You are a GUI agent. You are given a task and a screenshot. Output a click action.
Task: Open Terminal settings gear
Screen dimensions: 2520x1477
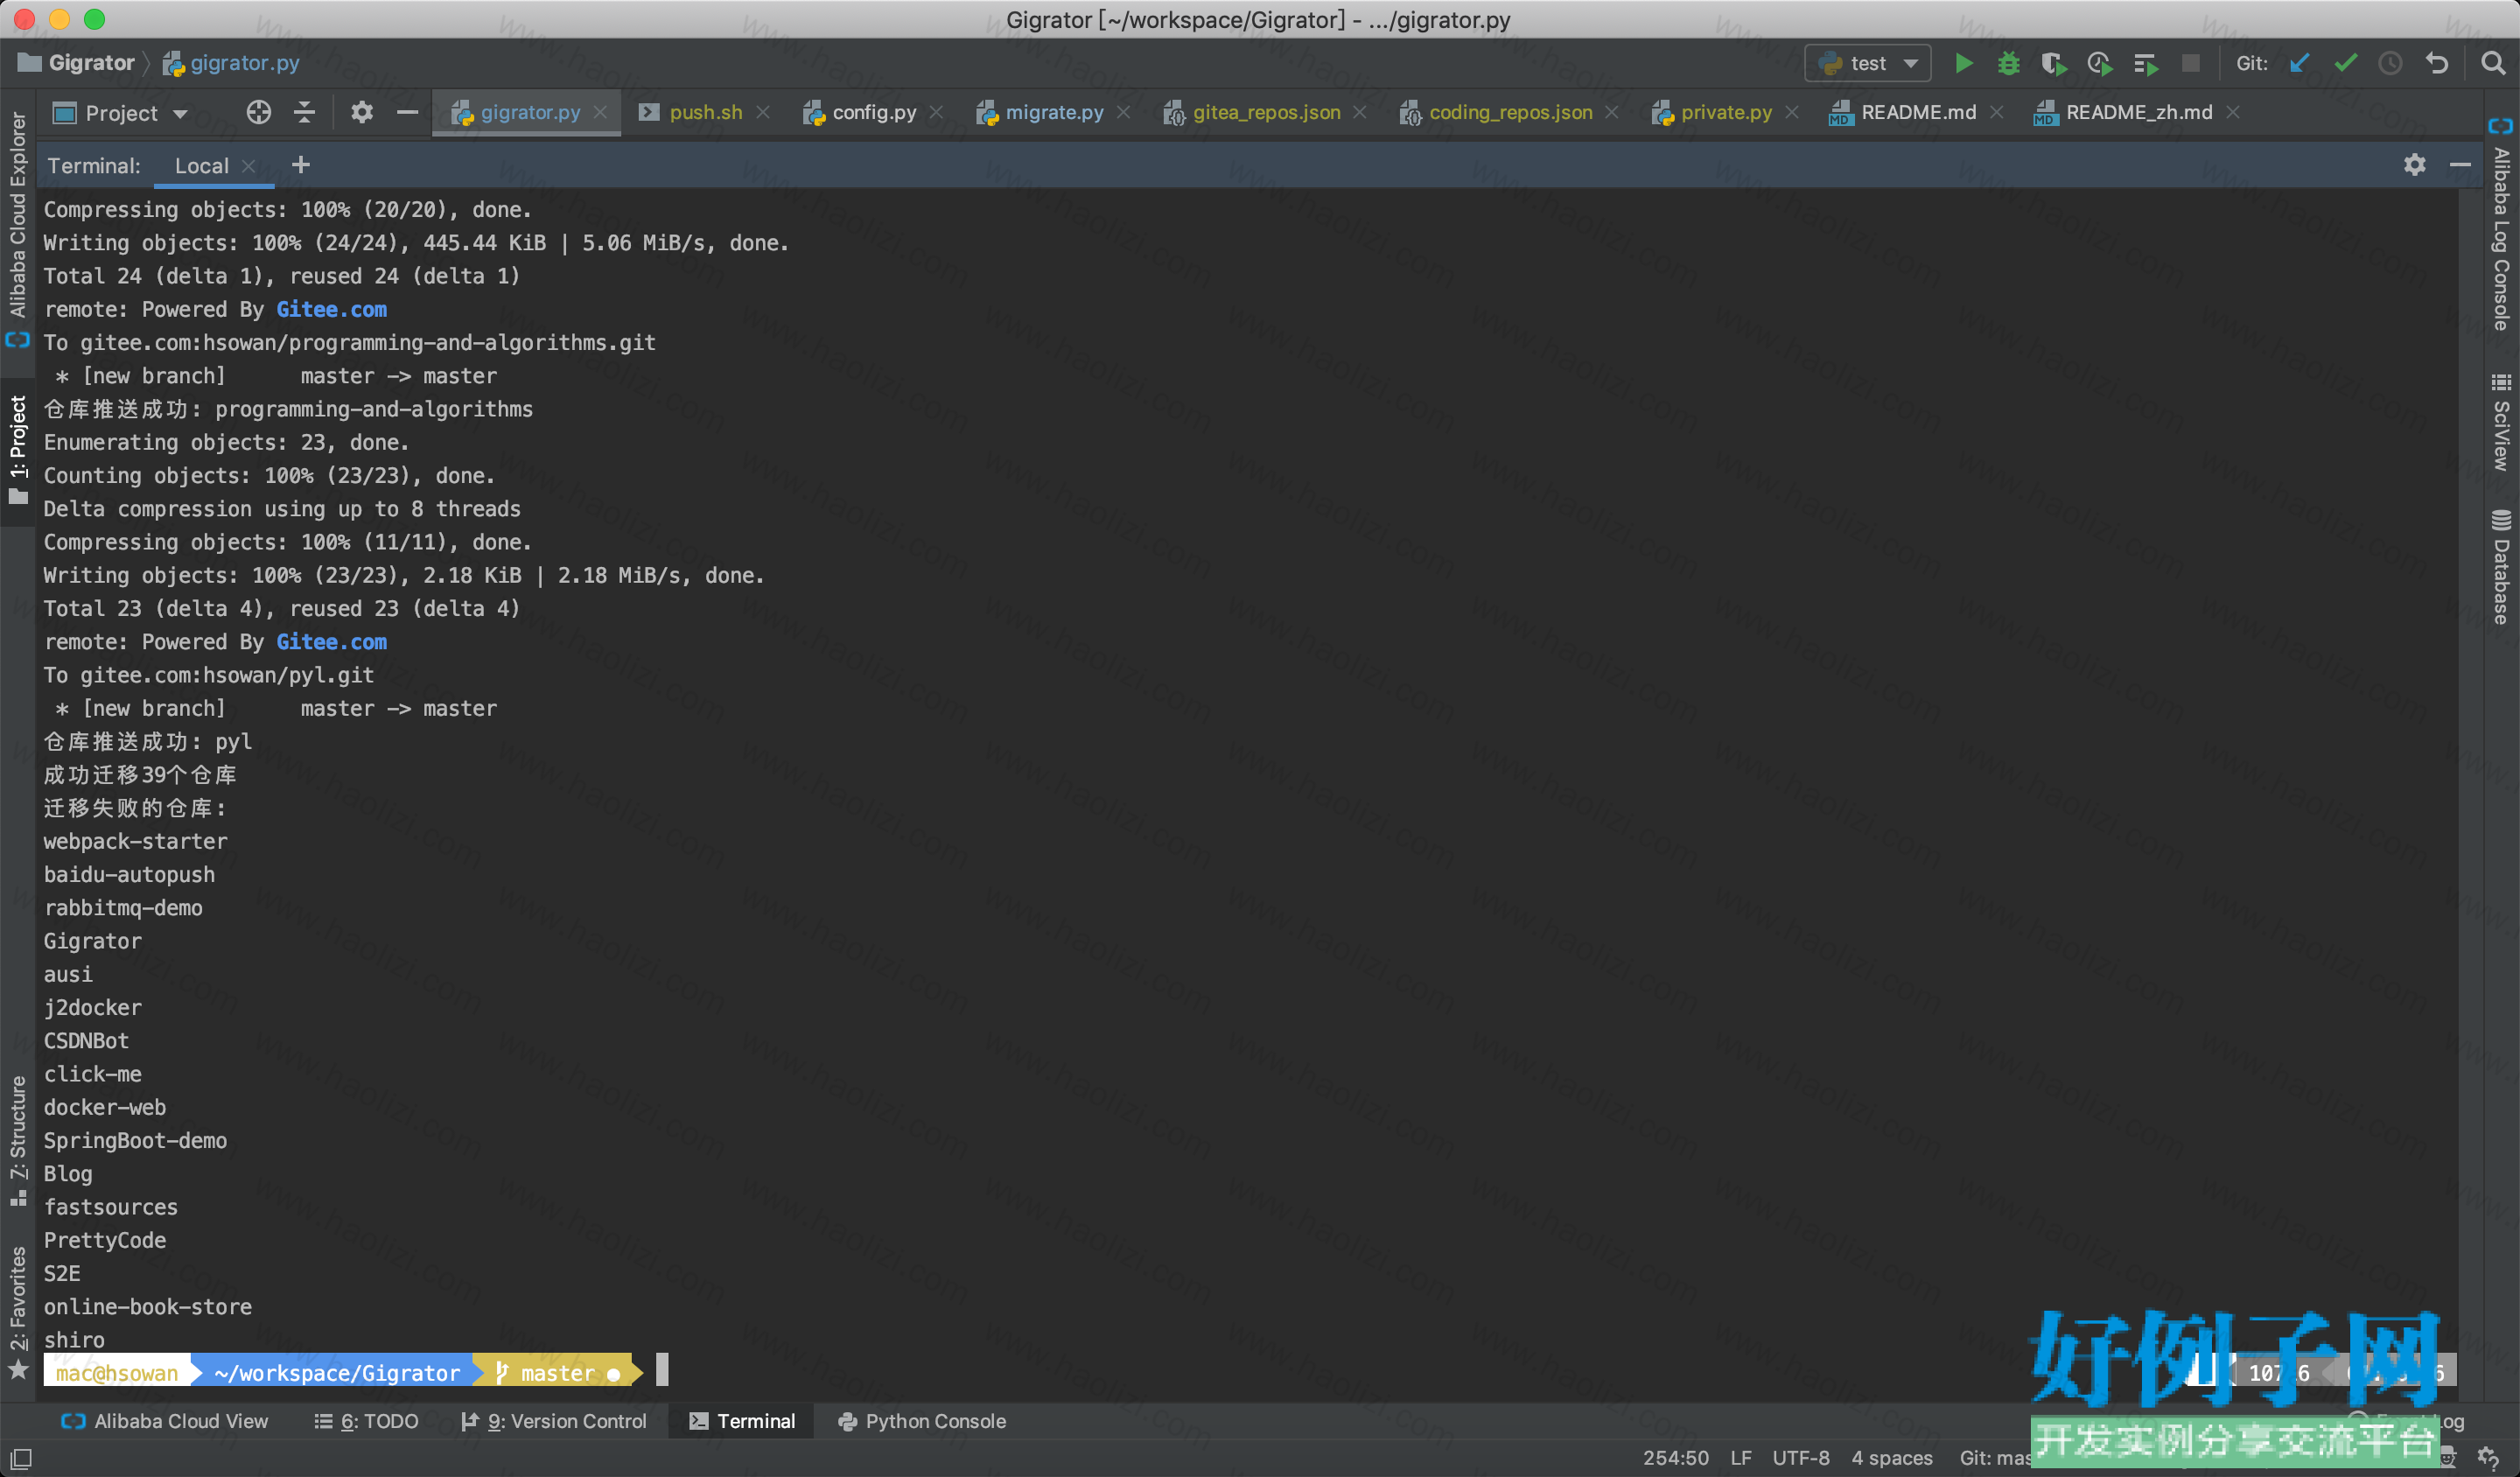click(2414, 164)
